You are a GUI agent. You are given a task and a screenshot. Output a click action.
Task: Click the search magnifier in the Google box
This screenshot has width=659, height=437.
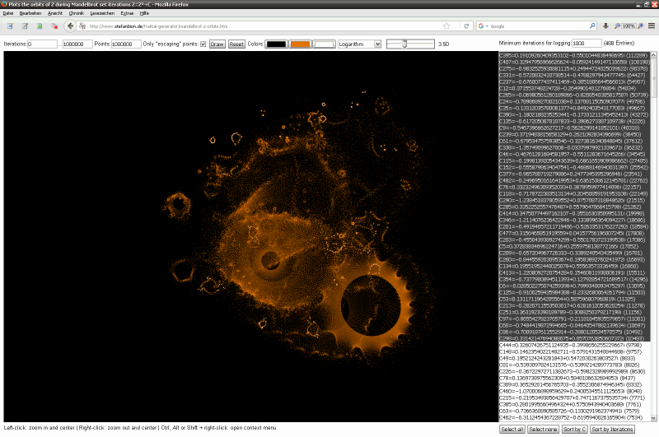(x=592, y=26)
